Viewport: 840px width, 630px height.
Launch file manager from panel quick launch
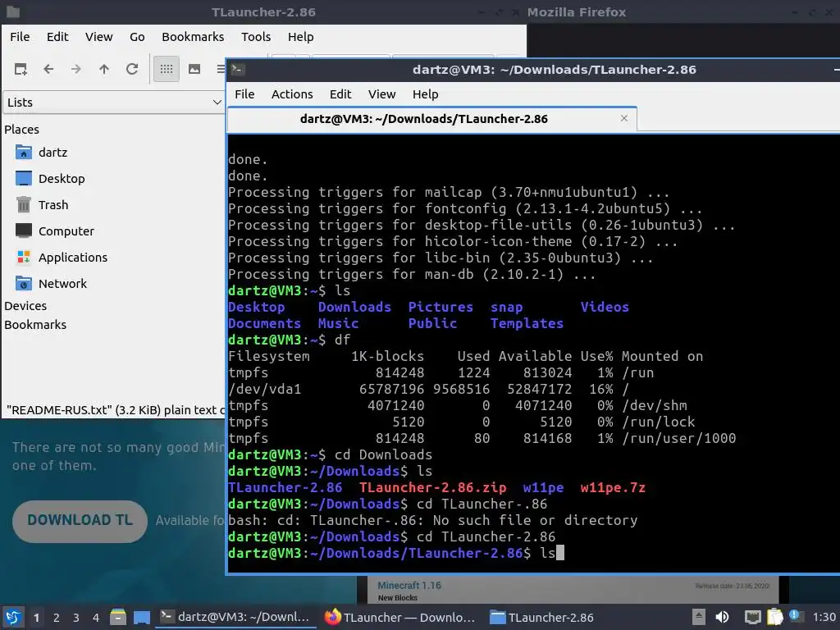click(x=118, y=618)
